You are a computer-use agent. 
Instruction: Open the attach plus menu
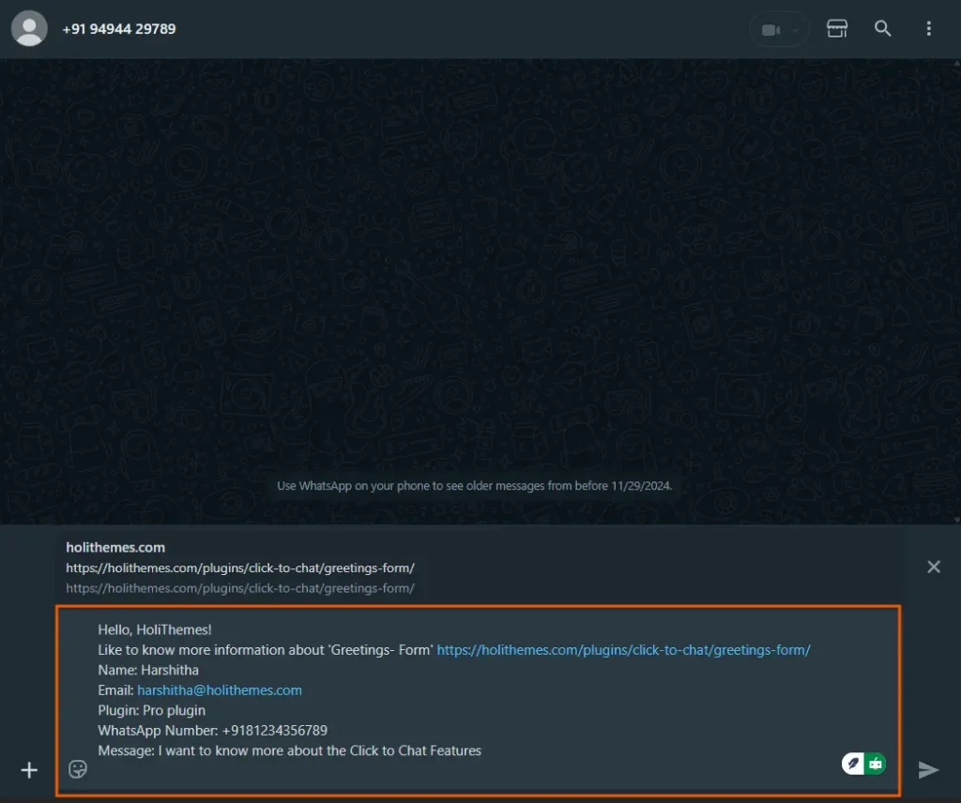29,770
